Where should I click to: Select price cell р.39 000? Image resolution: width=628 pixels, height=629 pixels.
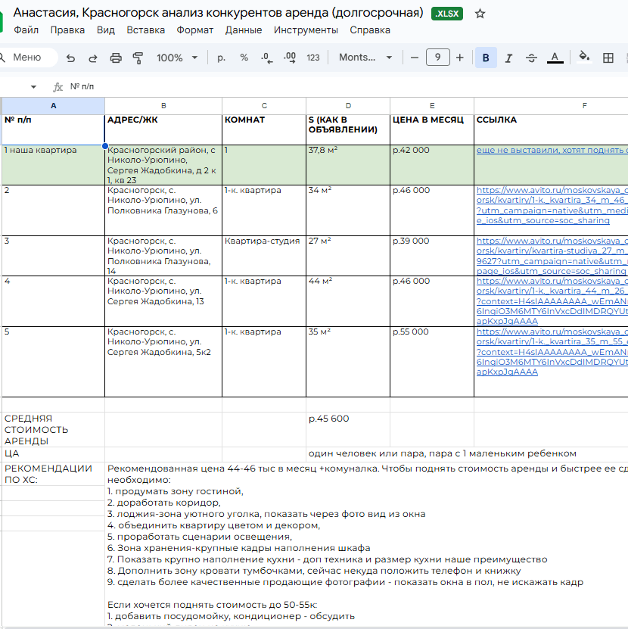pyautogui.click(x=432, y=256)
